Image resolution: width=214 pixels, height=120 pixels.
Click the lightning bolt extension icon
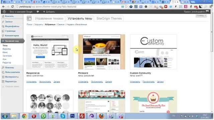[x=176, y=7]
